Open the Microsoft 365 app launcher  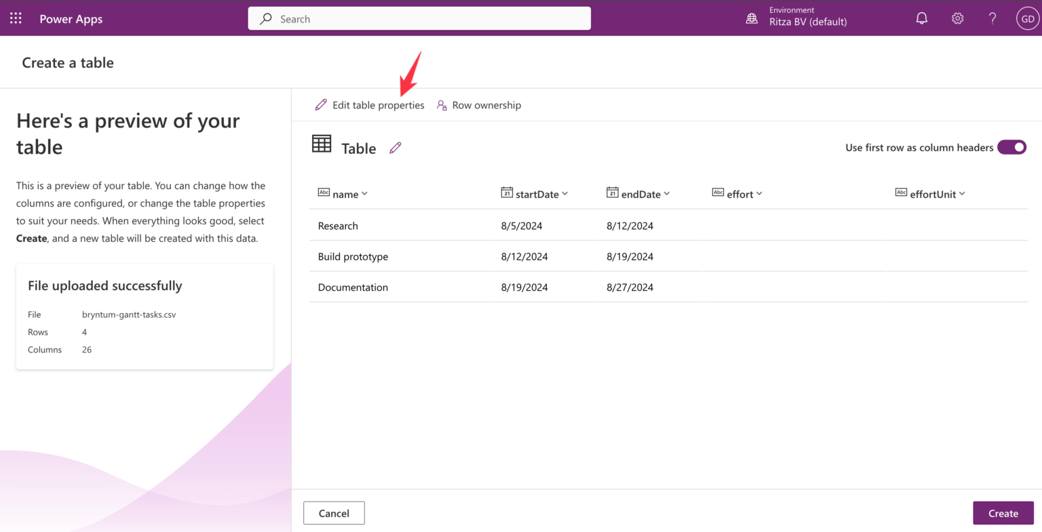click(15, 18)
